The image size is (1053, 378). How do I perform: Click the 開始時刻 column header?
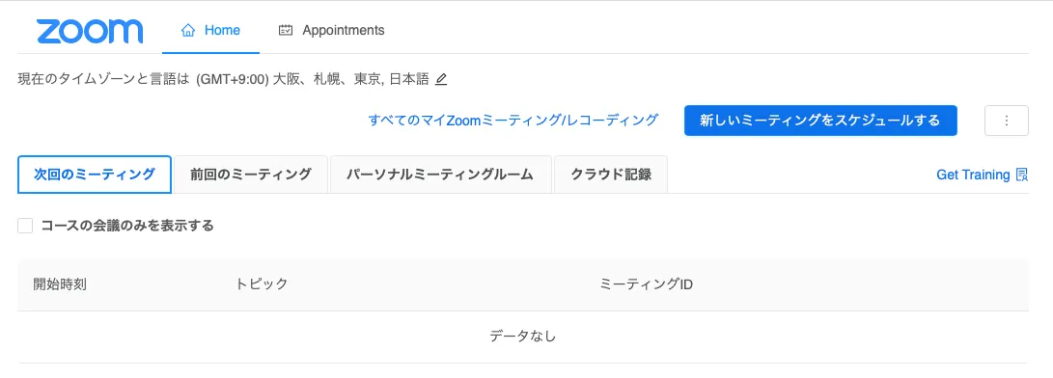coord(60,284)
